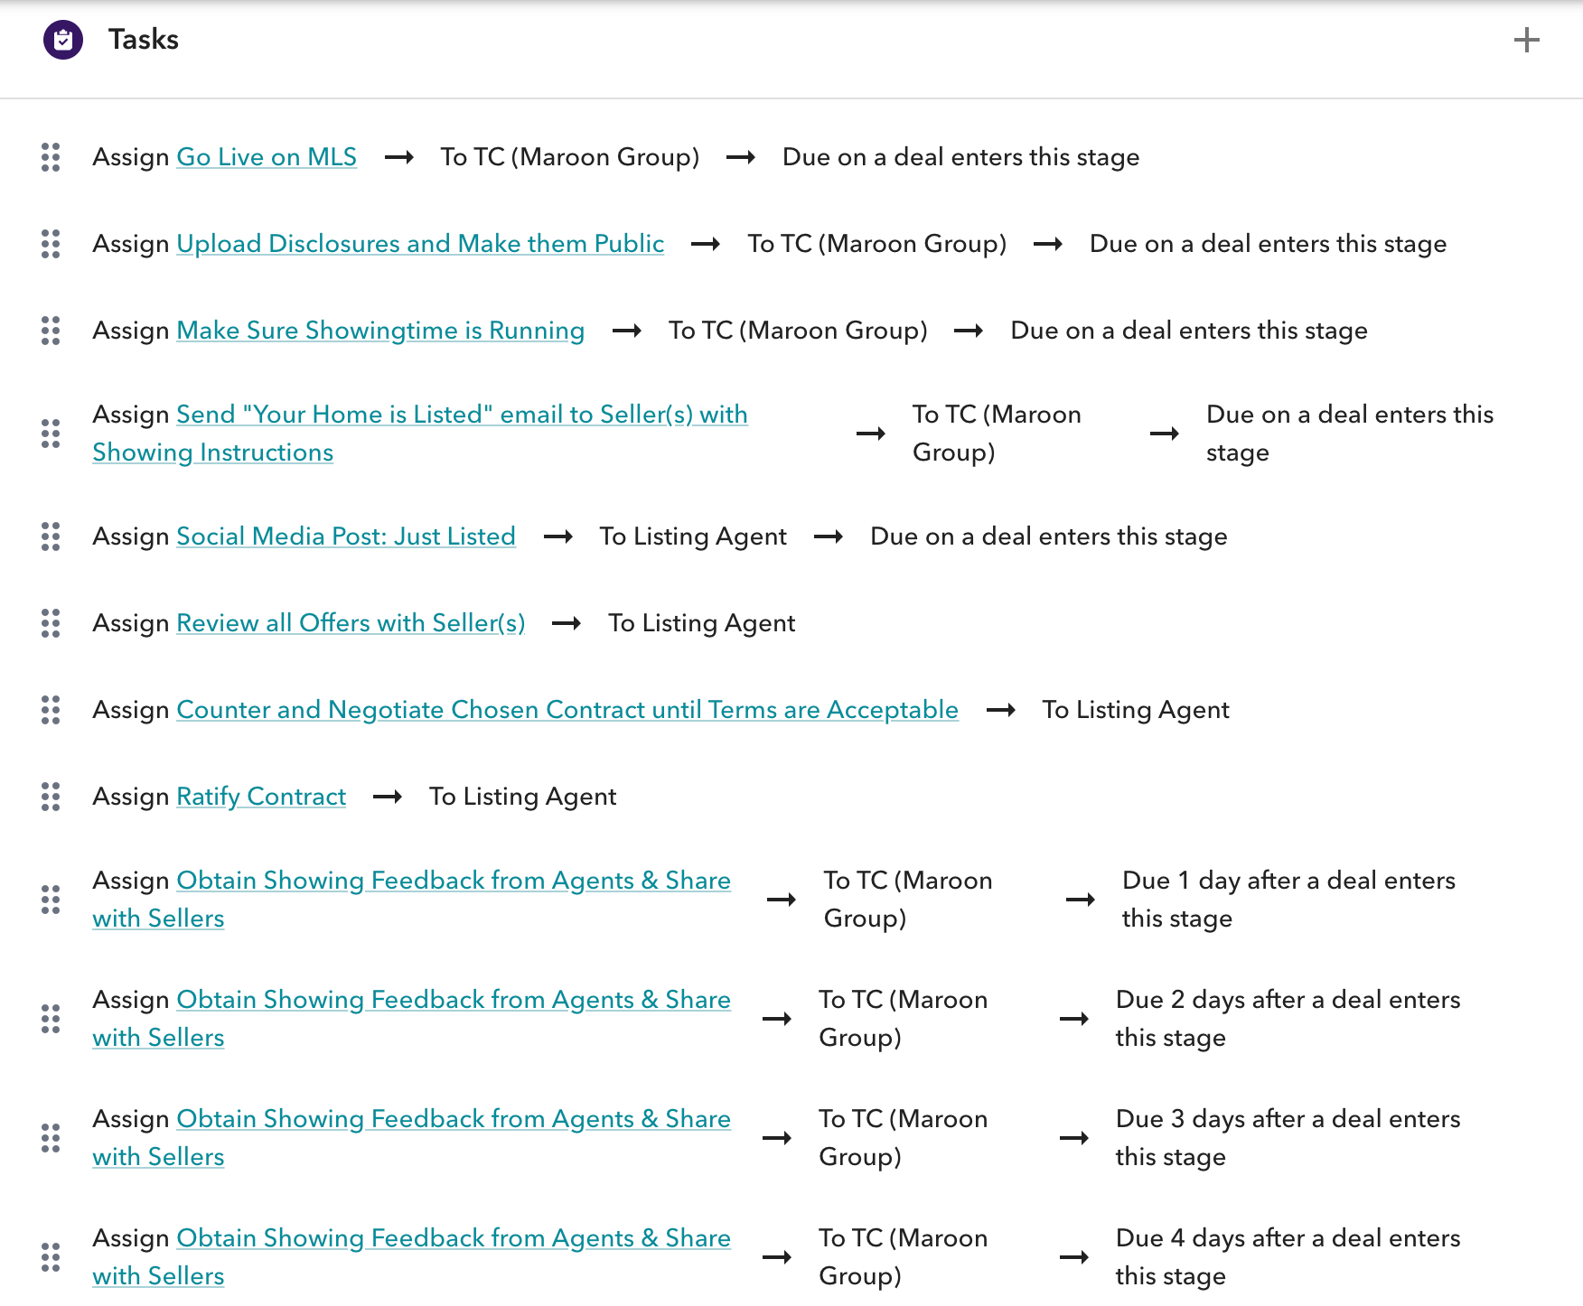Click the Tasks section heading

tap(144, 40)
